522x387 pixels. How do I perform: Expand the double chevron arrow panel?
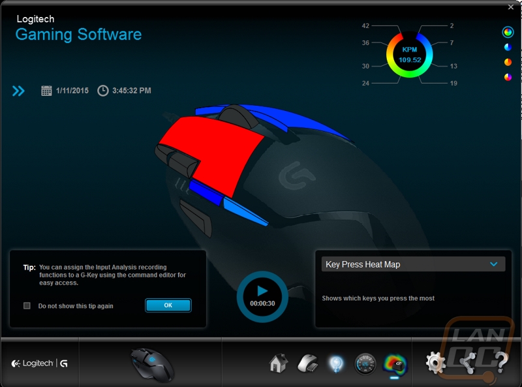[18, 91]
